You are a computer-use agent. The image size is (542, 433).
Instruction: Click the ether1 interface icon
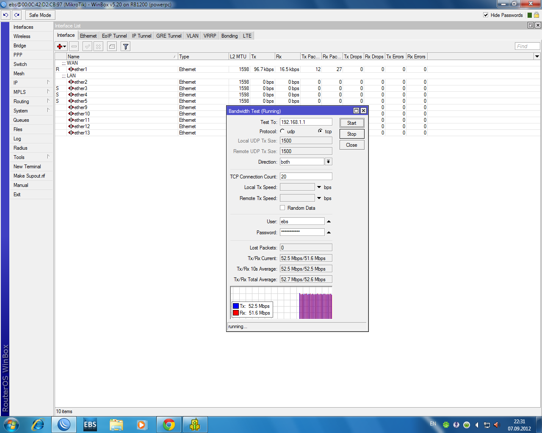(x=71, y=69)
